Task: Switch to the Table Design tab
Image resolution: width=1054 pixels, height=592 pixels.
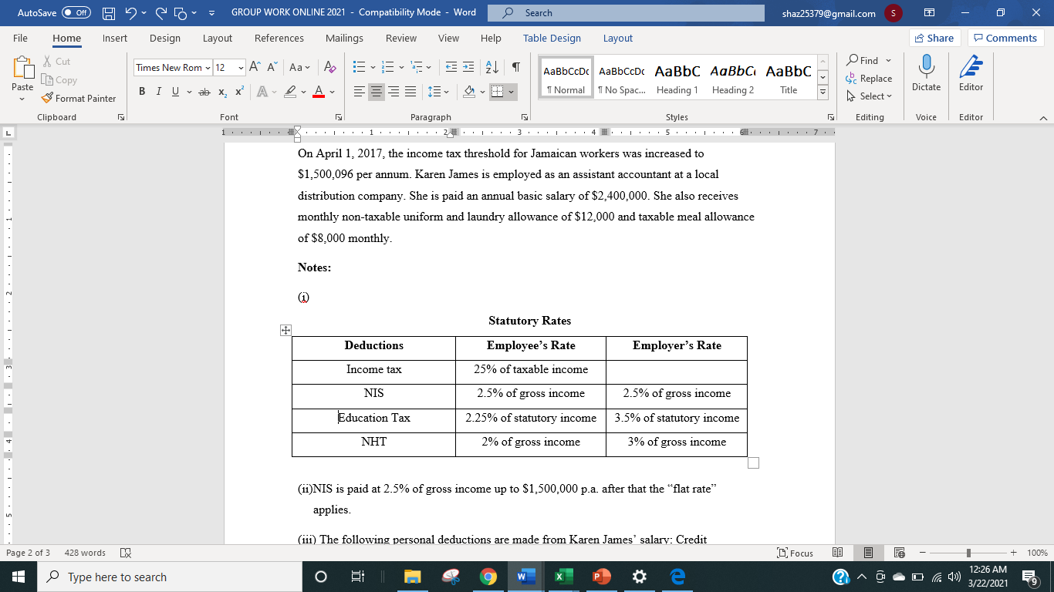Action: (552, 38)
